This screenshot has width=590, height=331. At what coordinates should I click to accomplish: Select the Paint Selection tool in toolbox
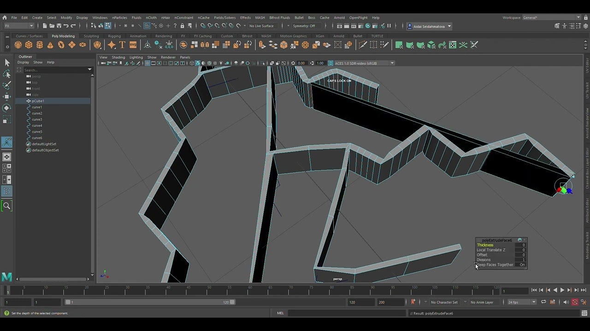(7, 85)
